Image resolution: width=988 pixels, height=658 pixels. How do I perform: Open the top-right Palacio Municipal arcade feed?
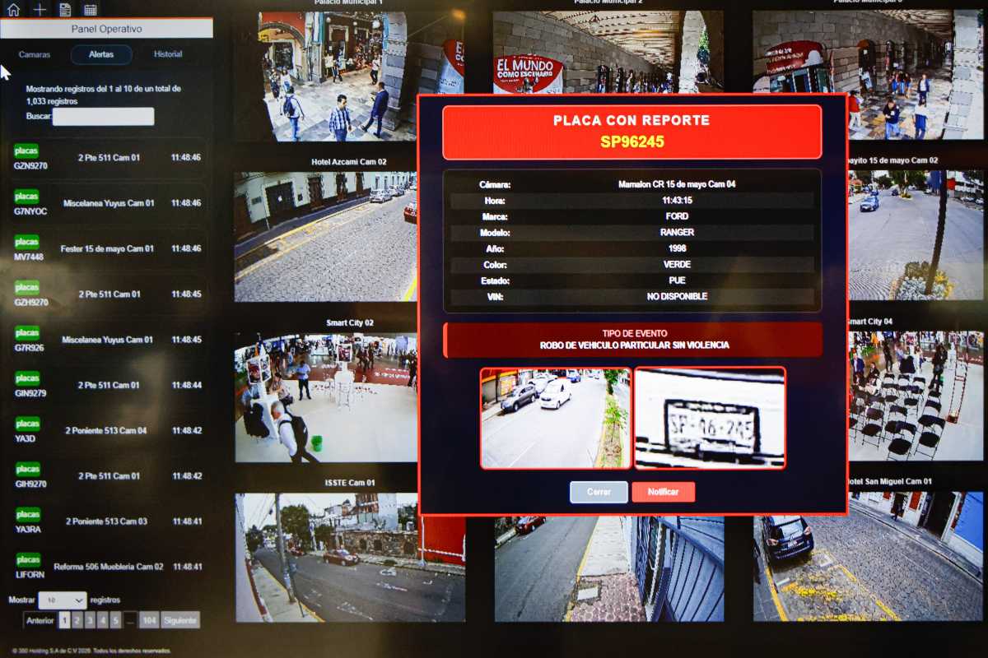coord(868,75)
